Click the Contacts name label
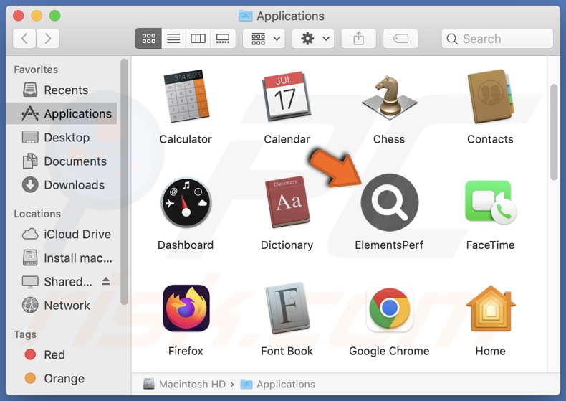Screen dimensions: 566x401 click(x=490, y=139)
